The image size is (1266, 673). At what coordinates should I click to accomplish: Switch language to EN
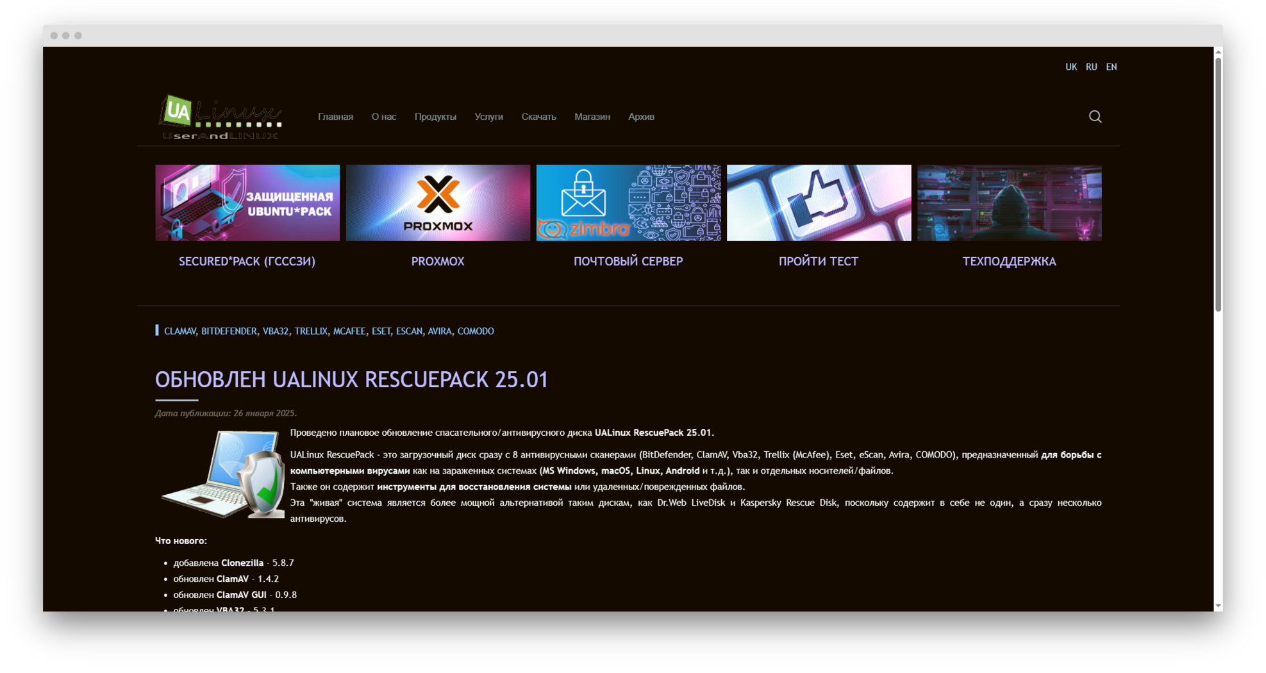1111,67
